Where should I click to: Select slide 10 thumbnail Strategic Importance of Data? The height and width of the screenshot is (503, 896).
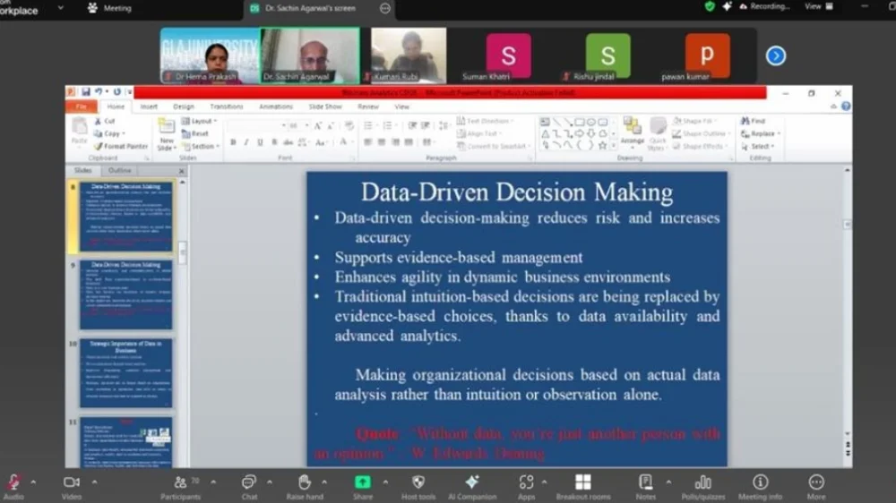(x=126, y=372)
